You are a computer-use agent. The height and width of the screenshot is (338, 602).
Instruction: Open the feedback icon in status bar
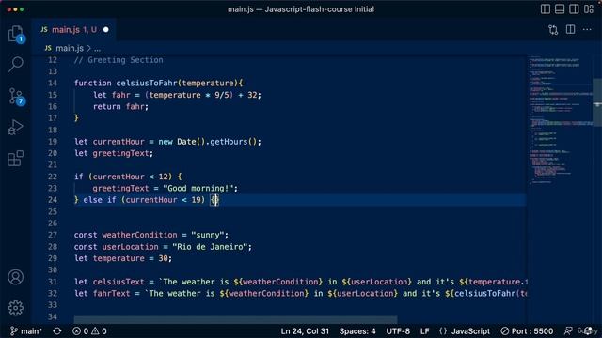568,331
